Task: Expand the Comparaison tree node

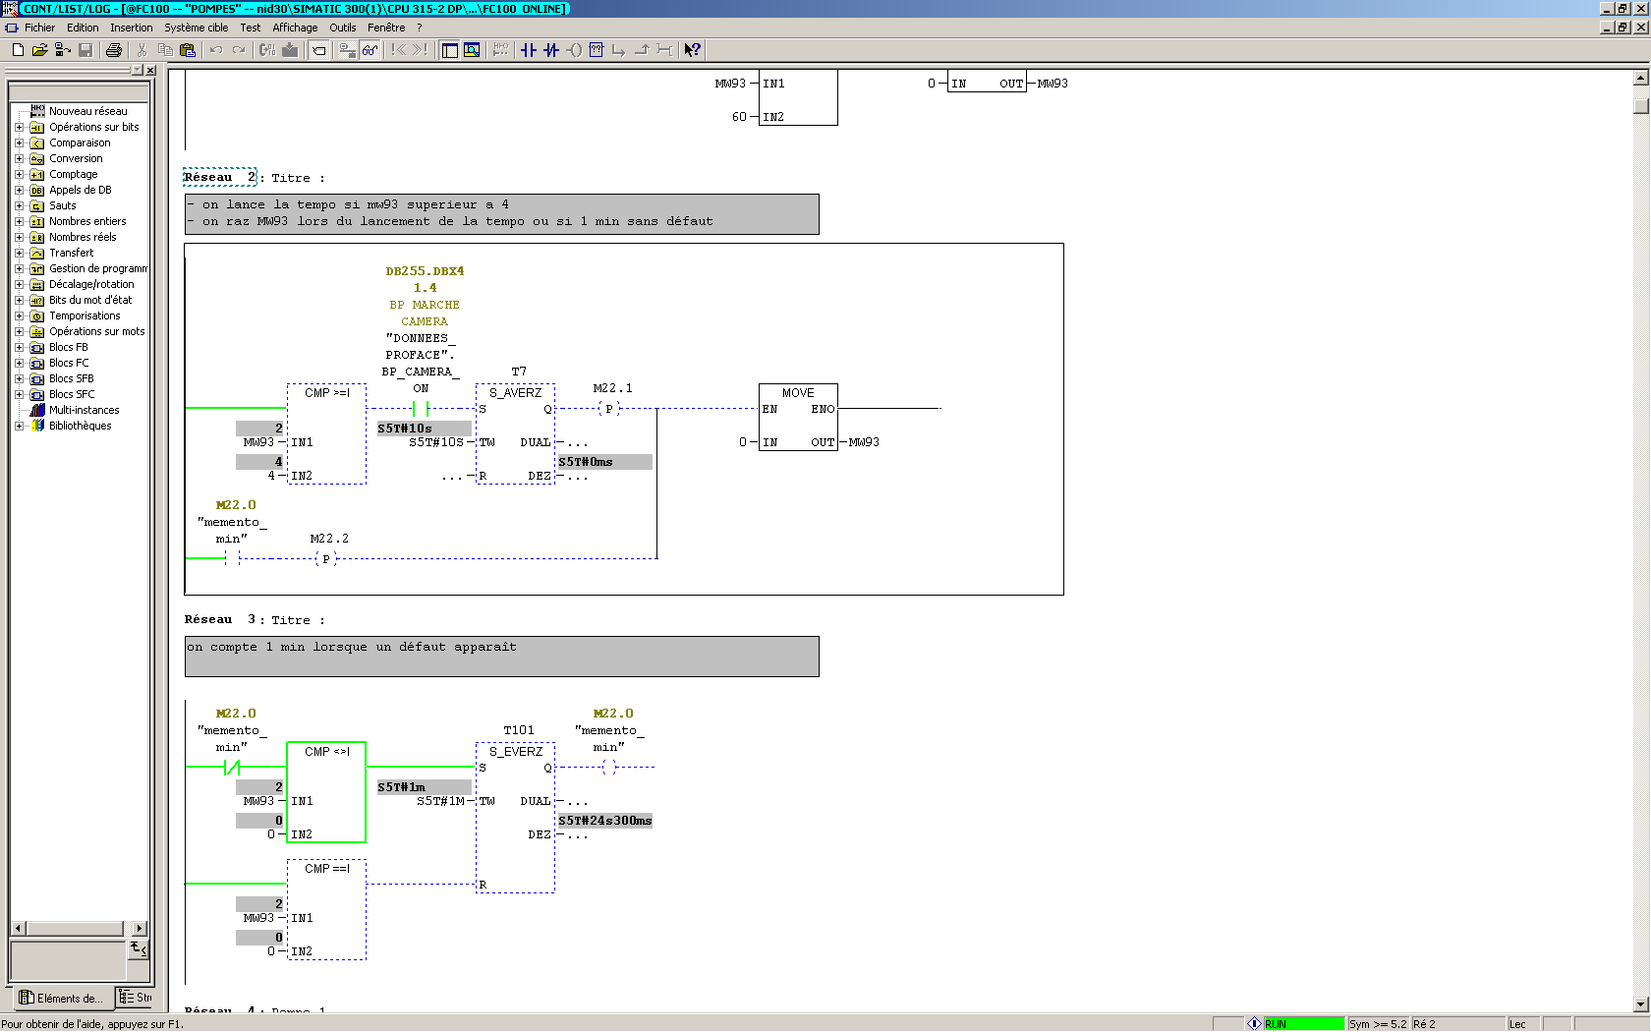Action: coord(19,143)
